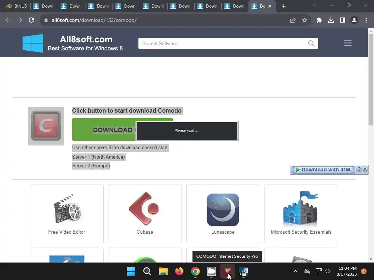This screenshot has width=374, height=280.
Task: Click the address bar URL
Action: tap(94, 20)
